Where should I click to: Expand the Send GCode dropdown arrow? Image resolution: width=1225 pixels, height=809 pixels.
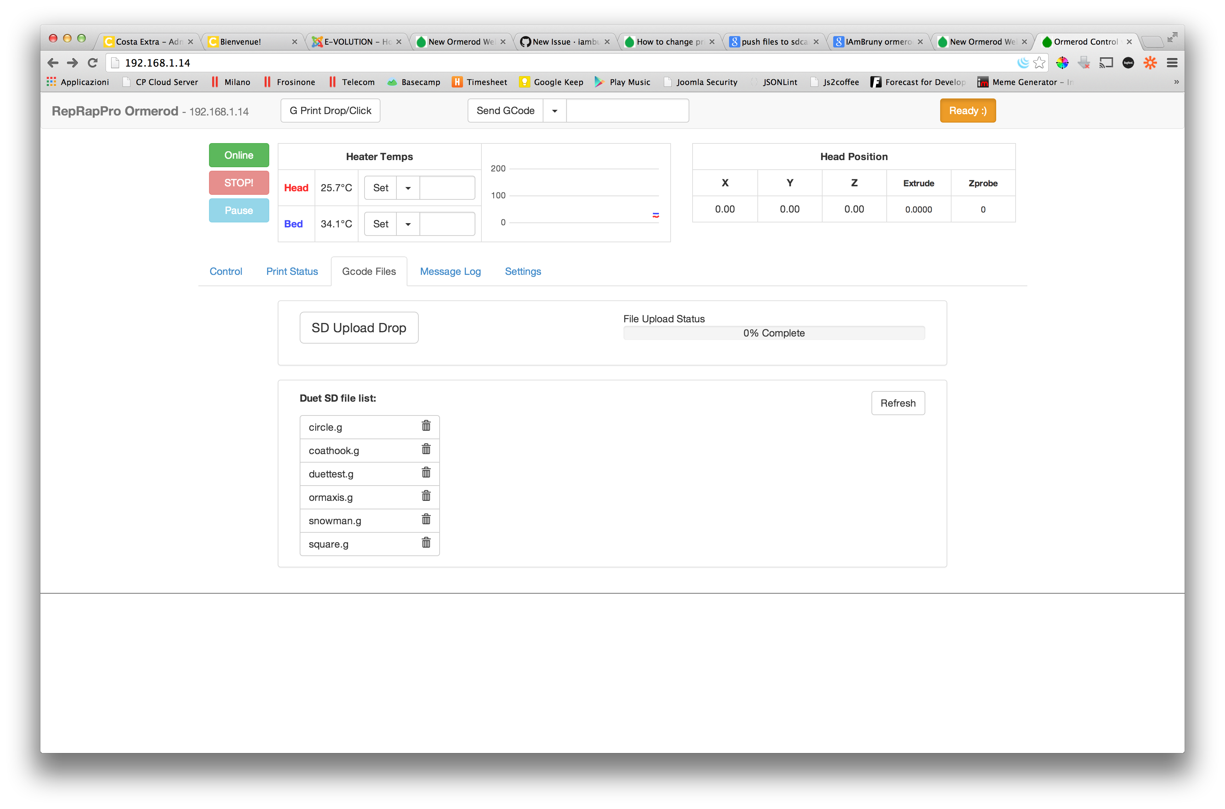tap(555, 110)
